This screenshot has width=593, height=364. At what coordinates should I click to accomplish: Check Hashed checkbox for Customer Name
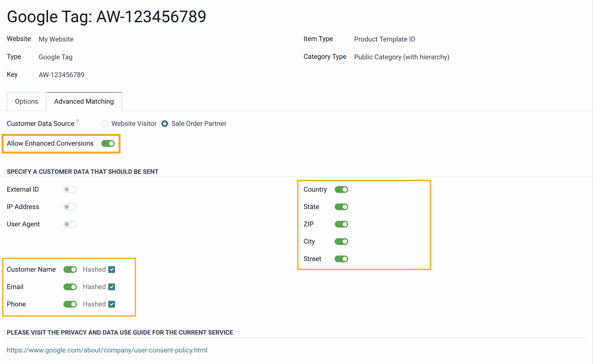111,269
